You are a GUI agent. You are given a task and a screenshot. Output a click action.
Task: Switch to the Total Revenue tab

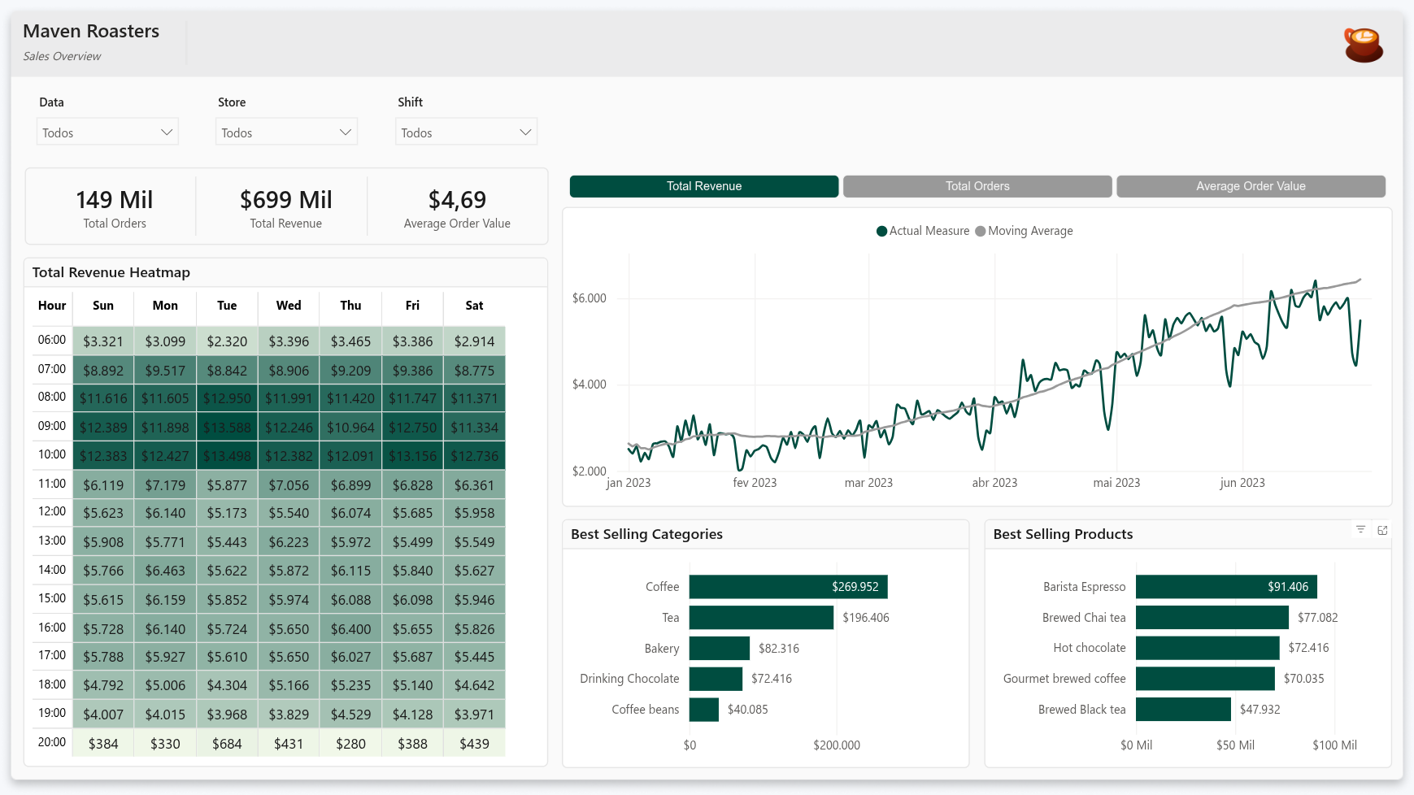pyautogui.click(x=704, y=186)
